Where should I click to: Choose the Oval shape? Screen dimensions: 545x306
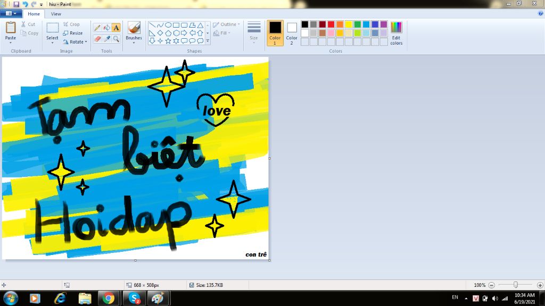[168, 25]
